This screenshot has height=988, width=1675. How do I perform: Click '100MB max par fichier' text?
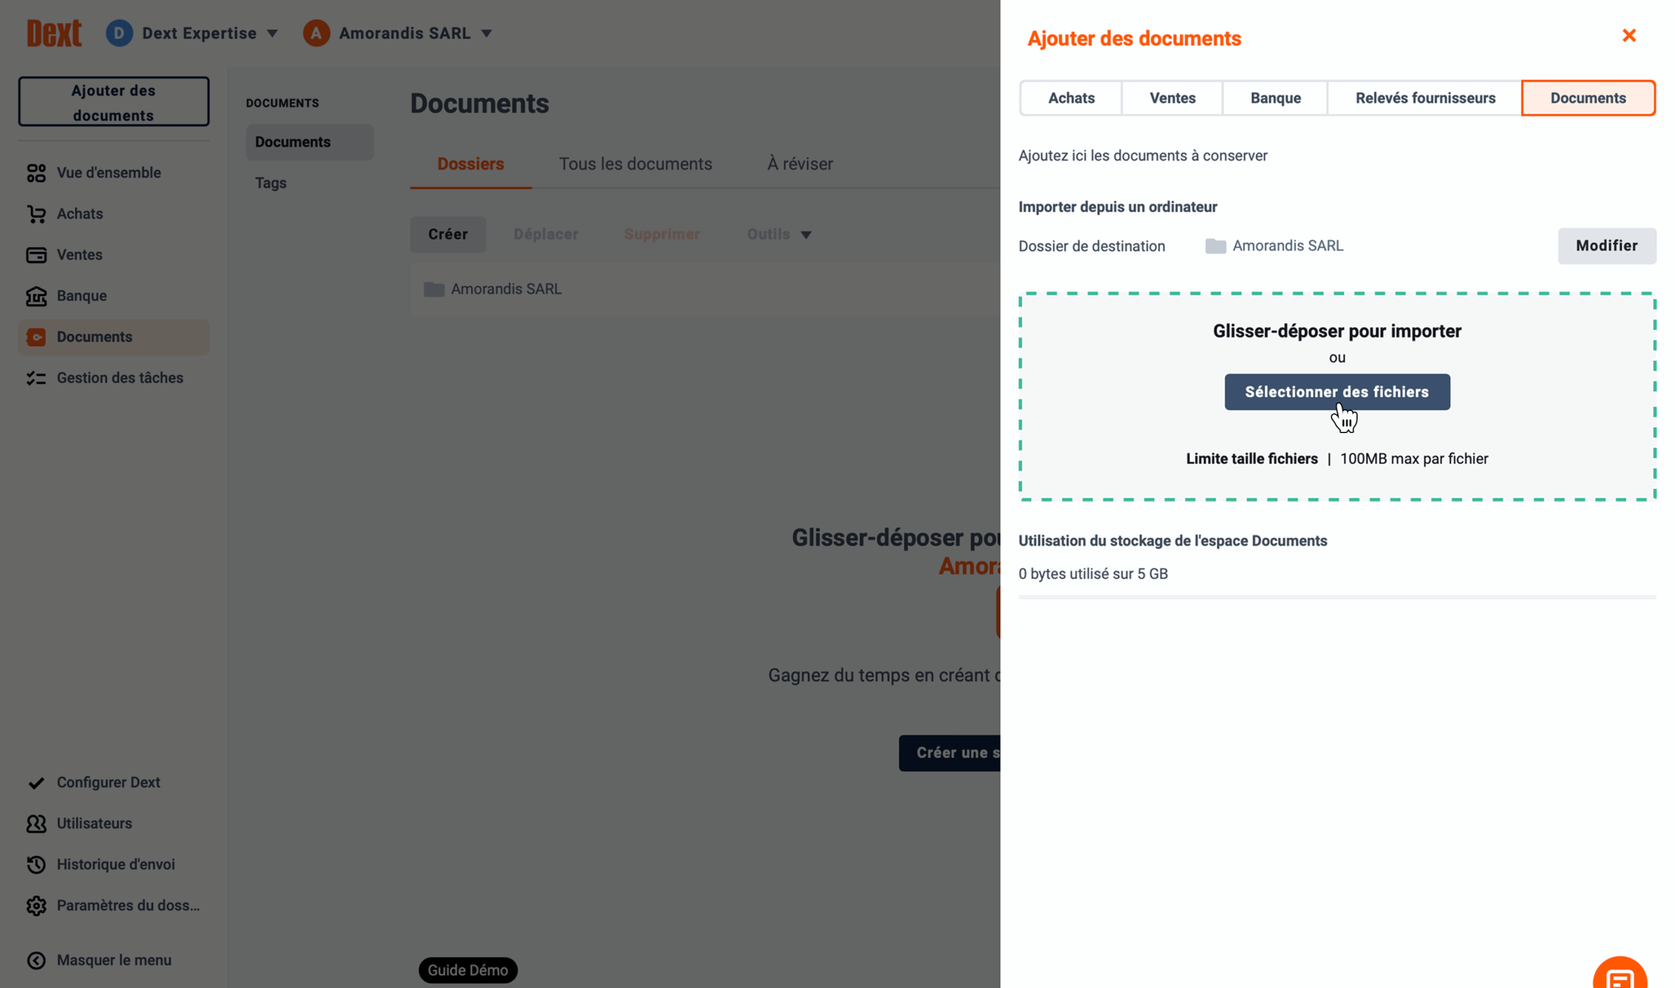point(1414,459)
